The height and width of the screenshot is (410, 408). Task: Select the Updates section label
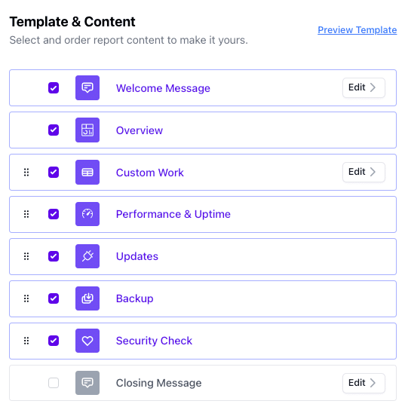tap(137, 256)
